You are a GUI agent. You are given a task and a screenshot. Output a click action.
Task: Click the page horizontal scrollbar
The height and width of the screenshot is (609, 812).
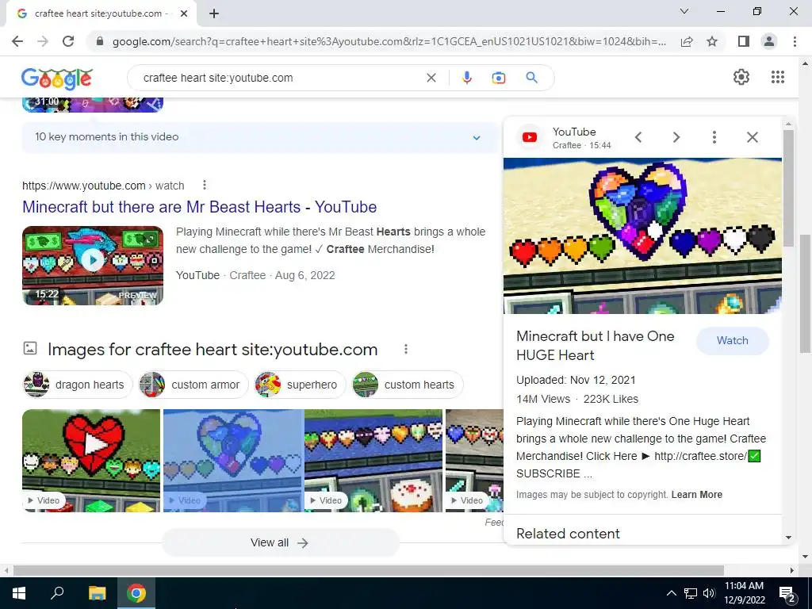(369, 571)
